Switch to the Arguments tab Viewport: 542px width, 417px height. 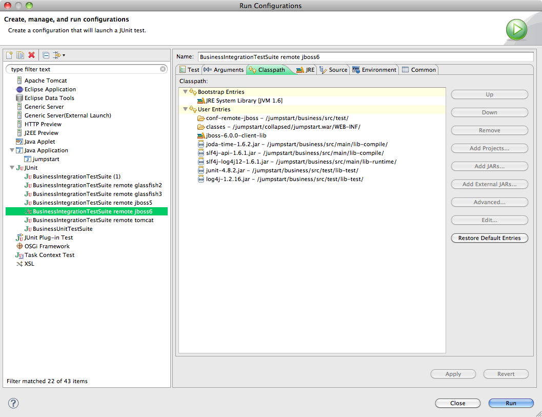(224, 70)
